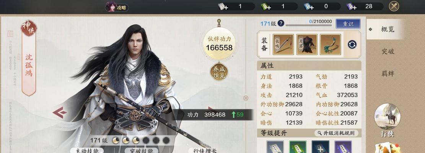
Task: Switch to previous companion with left arrow
Action: tap(59, 112)
